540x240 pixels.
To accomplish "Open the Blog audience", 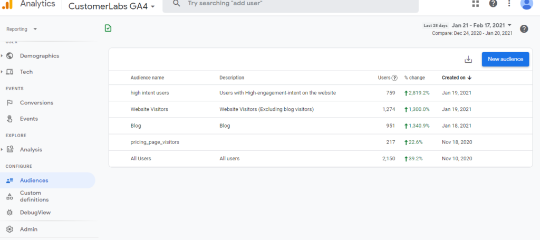I will [136, 126].
